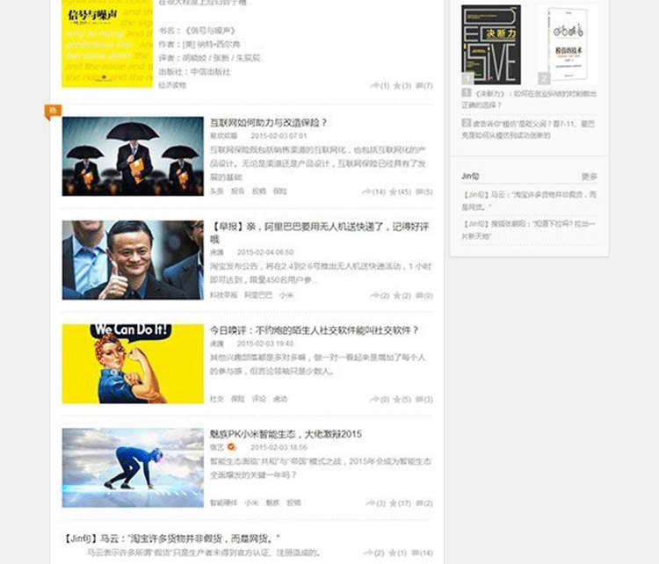Star the 信号与噪声 book post
The width and height of the screenshot is (659, 564).
(x=402, y=86)
